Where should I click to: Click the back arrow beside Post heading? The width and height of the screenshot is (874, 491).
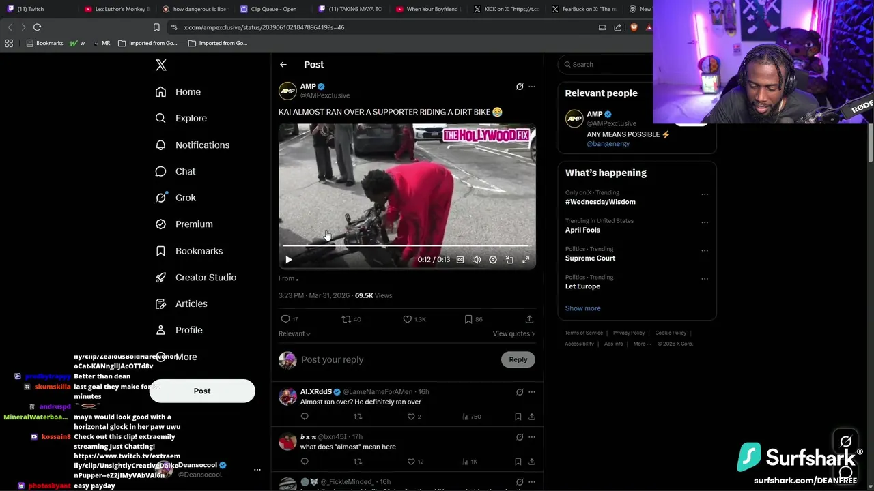tap(283, 65)
